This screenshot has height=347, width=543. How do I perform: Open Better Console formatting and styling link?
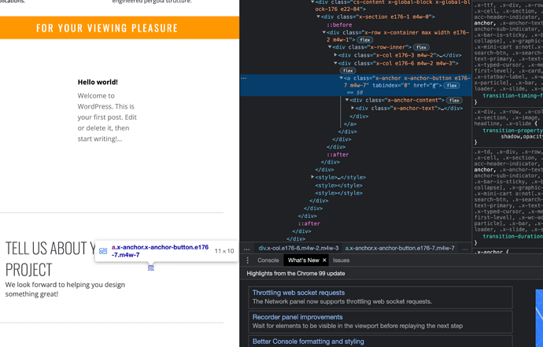coord(308,341)
